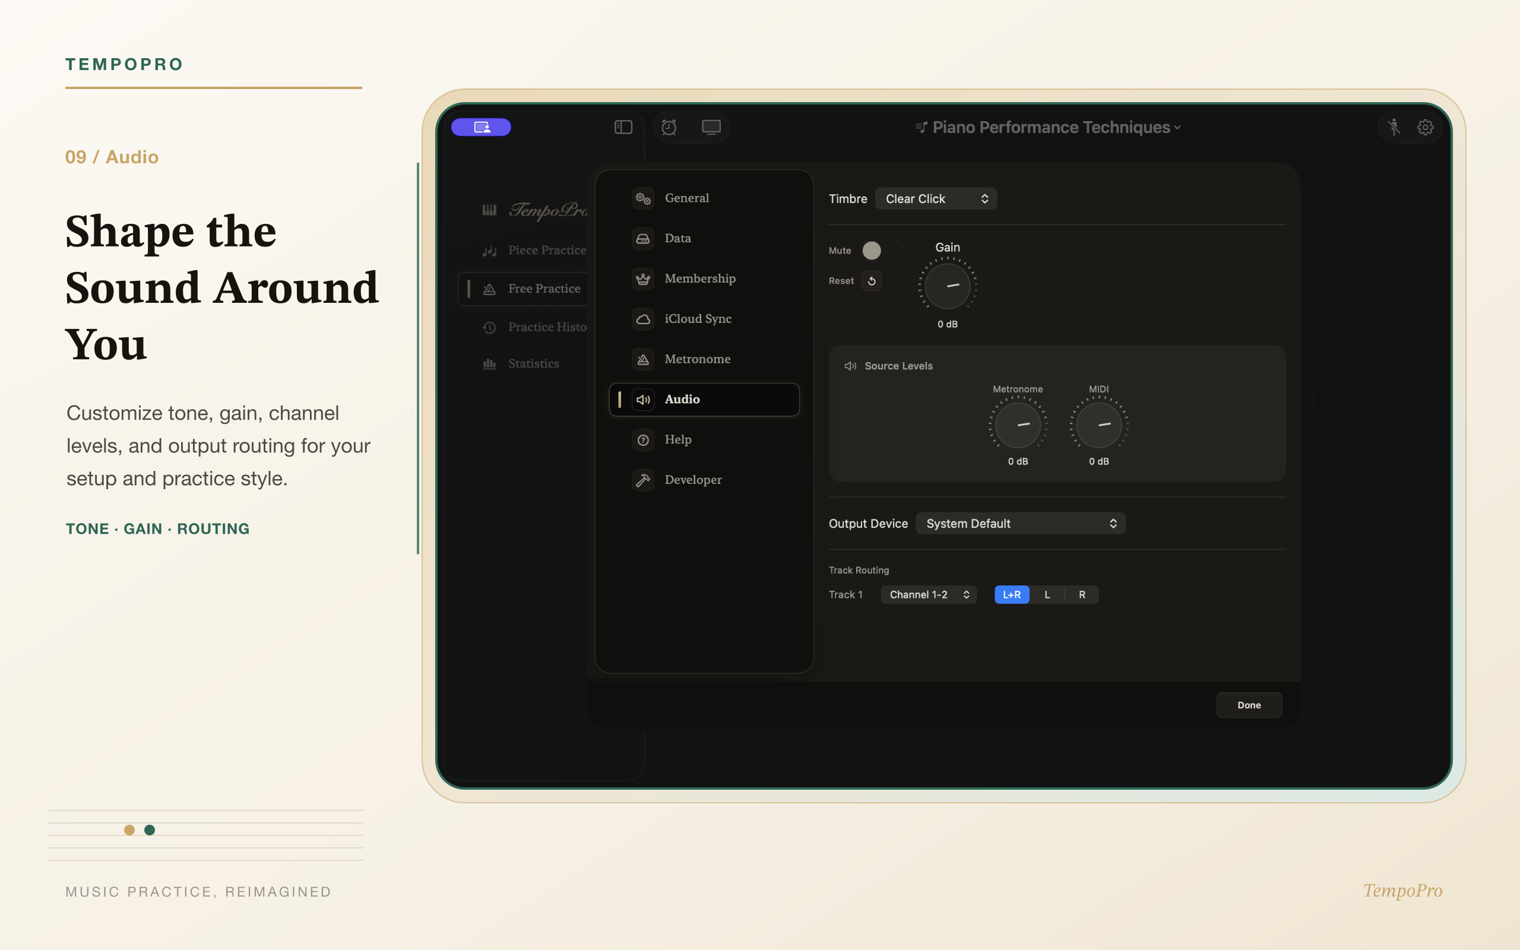1520x950 pixels.
Task: Open the Developer settings tab
Action: (x=704, y=480)
